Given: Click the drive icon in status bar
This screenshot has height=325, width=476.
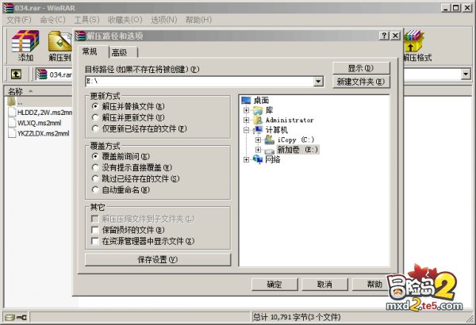Looking at the screenshot, I should click(10, 317).
